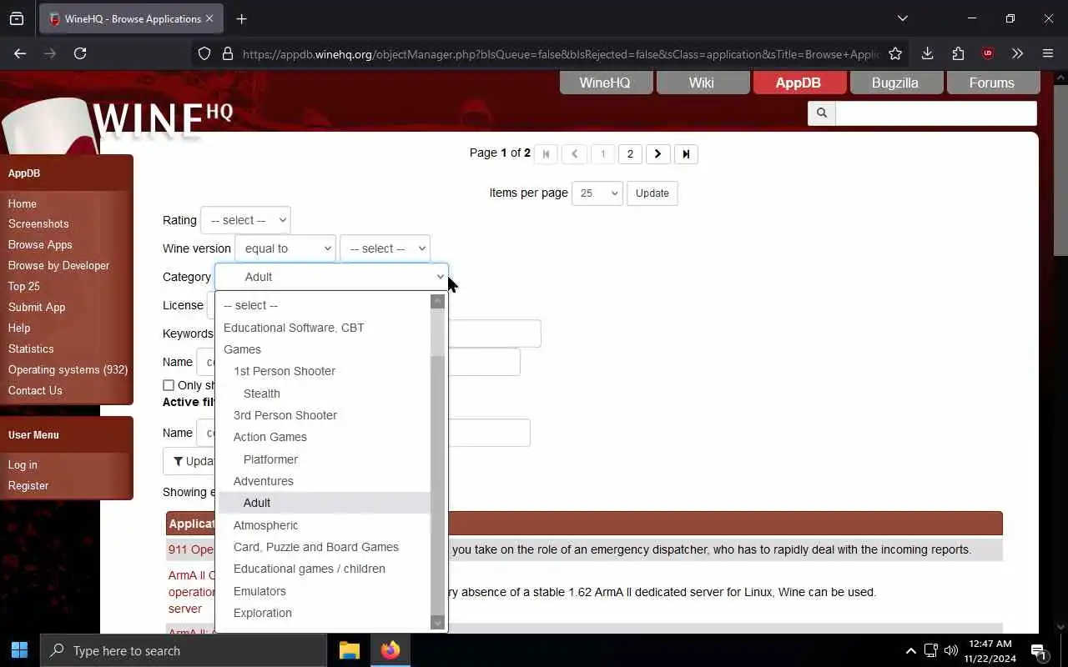1068x667 pixels.
Task: Close the WineHQ Browse Applications tab
Action: (209, 18)
